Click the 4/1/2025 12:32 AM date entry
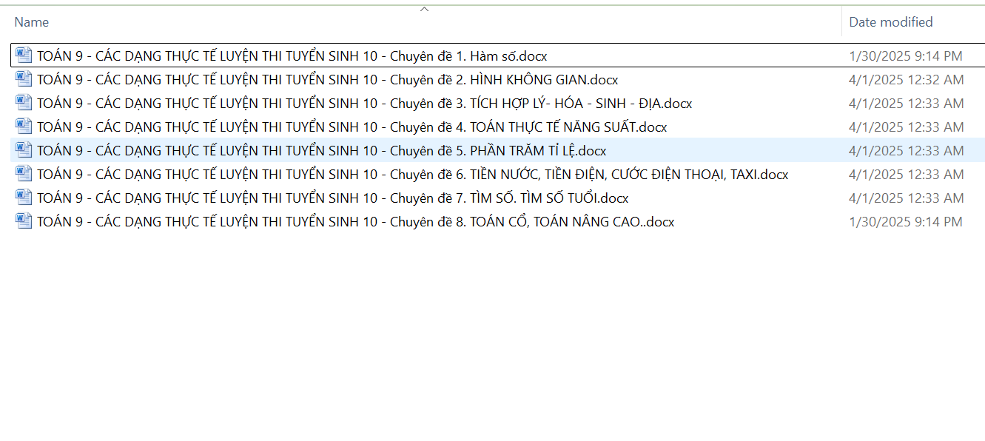 906,80
